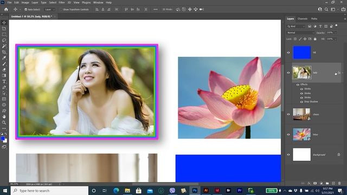Switch to the Paths tab
This screenshot has height=195, width=347.
pyautogui.click(x=314, y=19)
